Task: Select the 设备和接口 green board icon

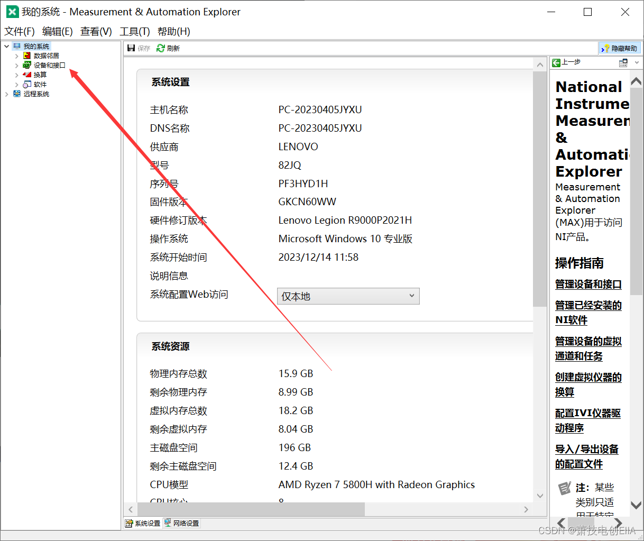Action: click(27, 65)
